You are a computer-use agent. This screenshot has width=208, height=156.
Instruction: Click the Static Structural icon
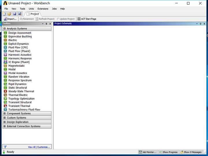(5, 88)
